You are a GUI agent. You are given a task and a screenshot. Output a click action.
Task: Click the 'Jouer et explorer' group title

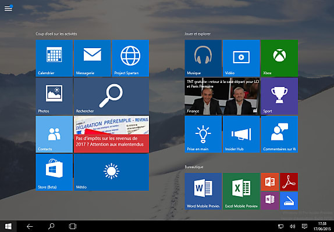197,34
